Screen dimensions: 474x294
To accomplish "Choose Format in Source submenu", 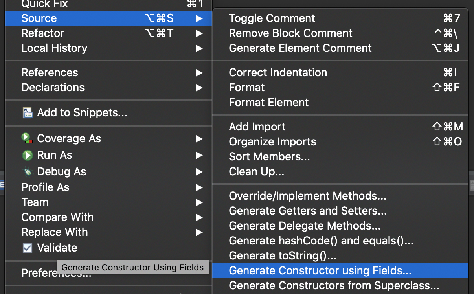I will (247, 88).
